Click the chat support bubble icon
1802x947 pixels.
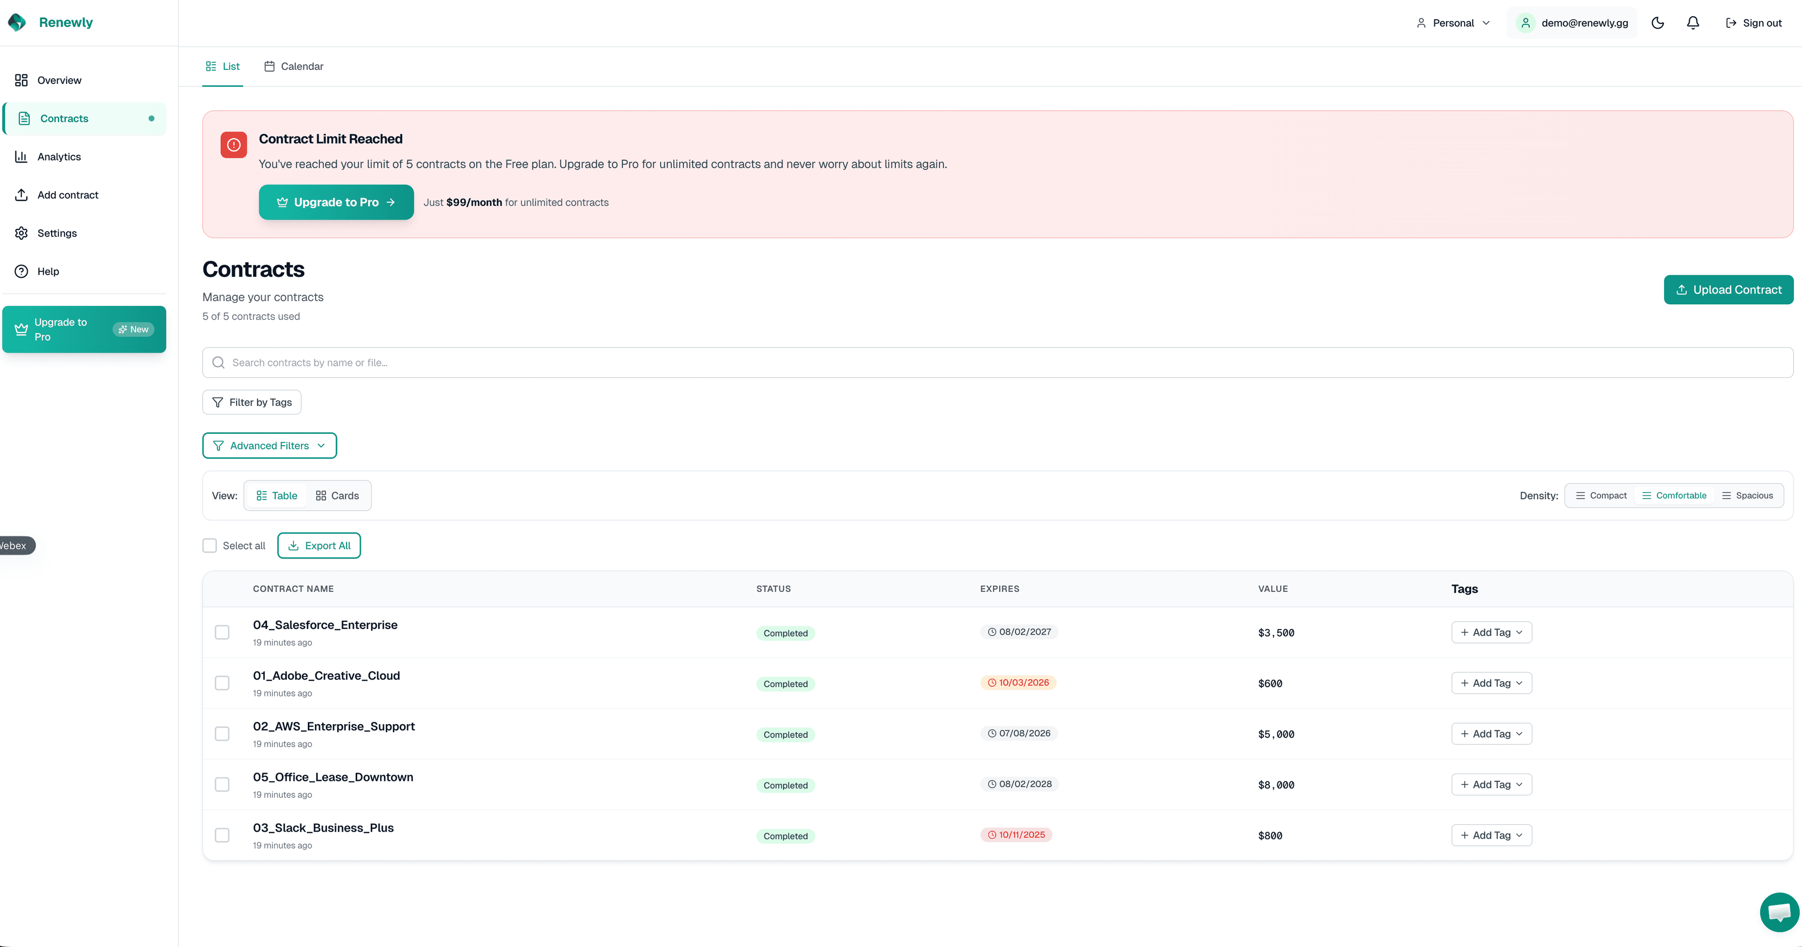[1778, 912]
